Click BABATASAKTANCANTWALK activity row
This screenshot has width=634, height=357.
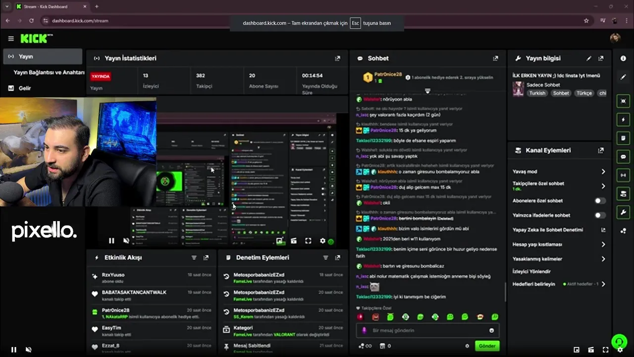coord(153,296)
